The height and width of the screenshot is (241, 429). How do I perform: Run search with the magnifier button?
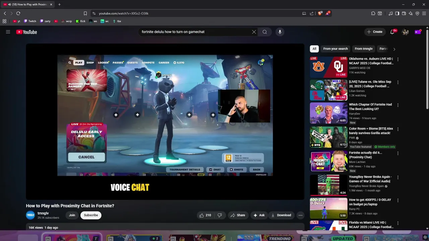point(265,32)
